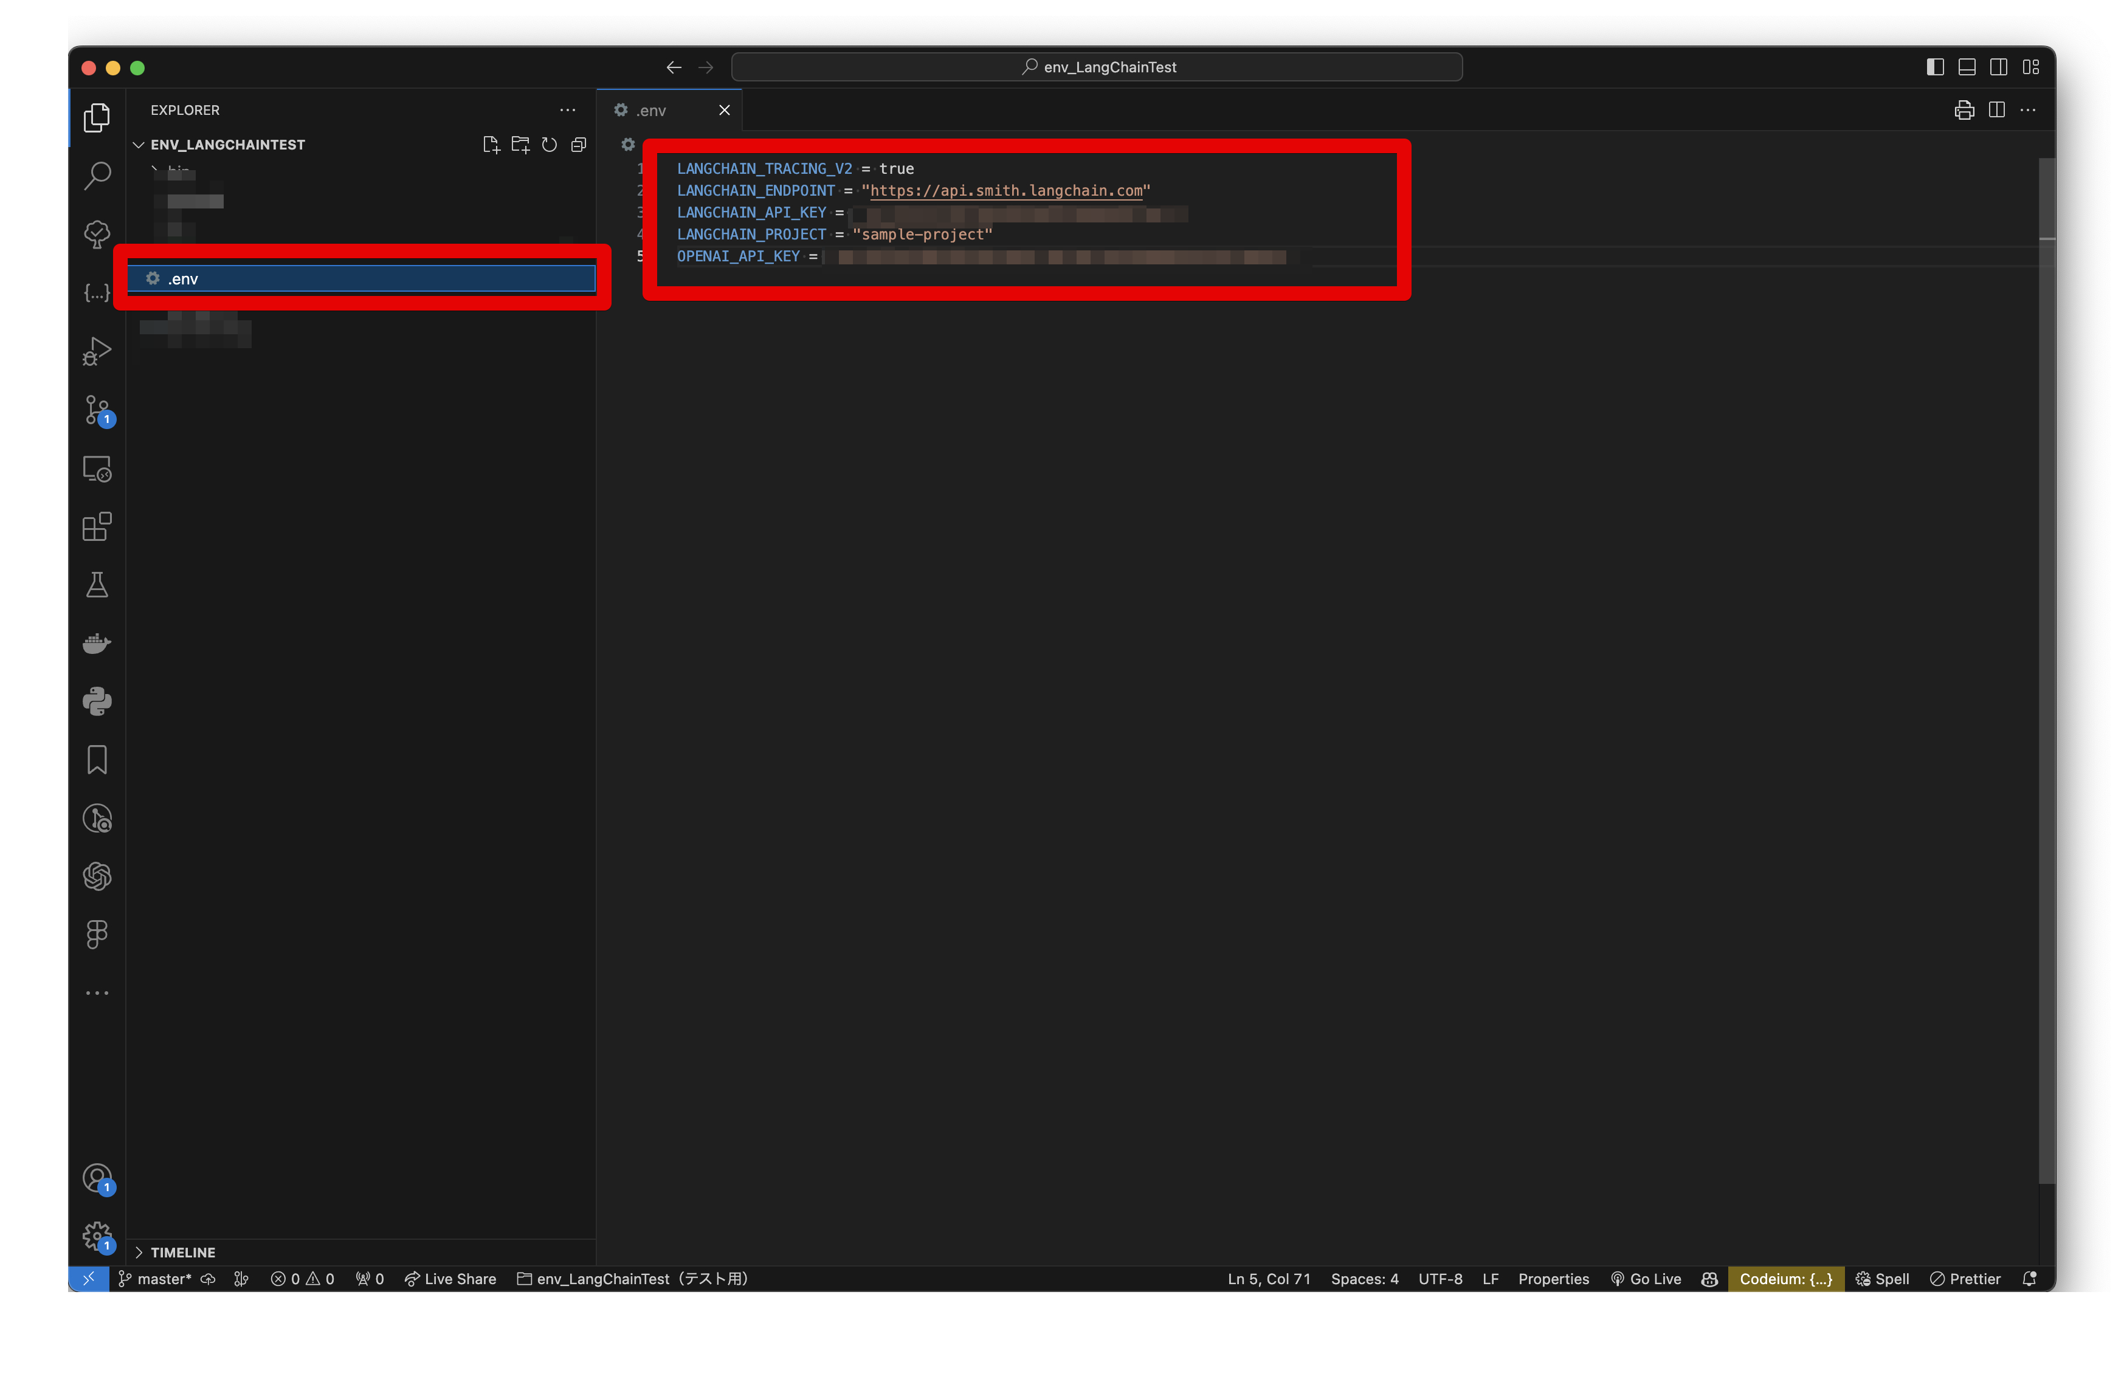The width and height of the screenshot is (2124, 1382).
Task: Open Explorer views and more actions menu
Action: click(x=568, y=110)
